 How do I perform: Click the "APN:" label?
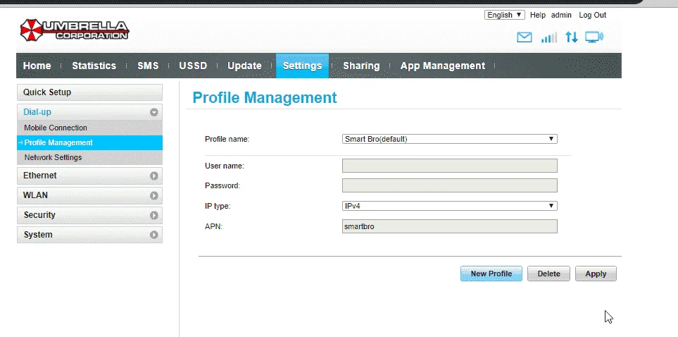(x=213, y=226)
